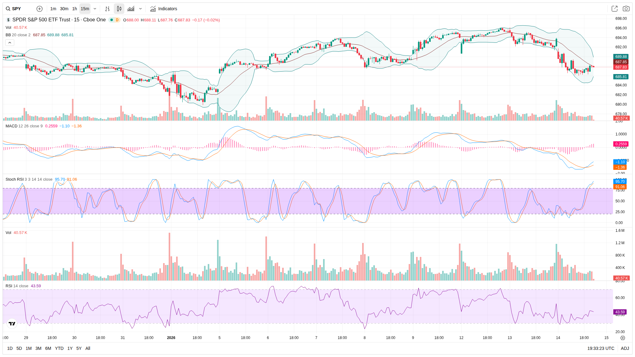Click the TradingView logo on the chart
The height and width of the screenshot is (357, 635).
(x=12, y=324)
